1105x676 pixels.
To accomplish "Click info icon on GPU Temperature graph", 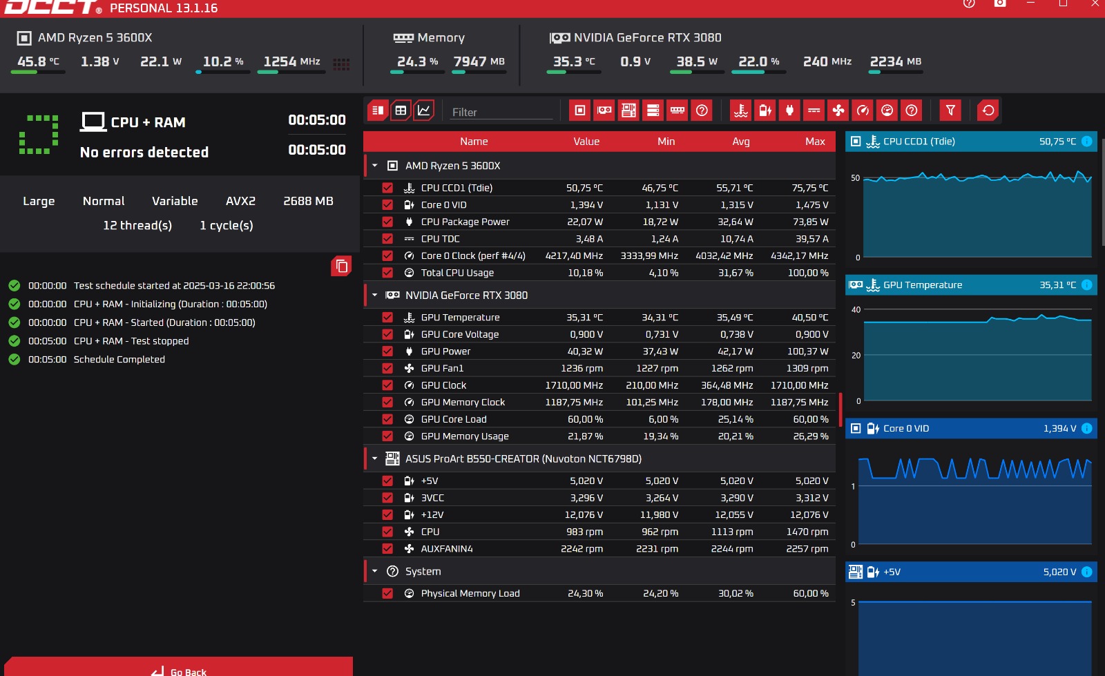I will point(1087,285).
